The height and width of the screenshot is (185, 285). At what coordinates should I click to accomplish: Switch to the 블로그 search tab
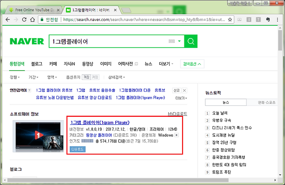pyautogui.click(x=37, y=64)
